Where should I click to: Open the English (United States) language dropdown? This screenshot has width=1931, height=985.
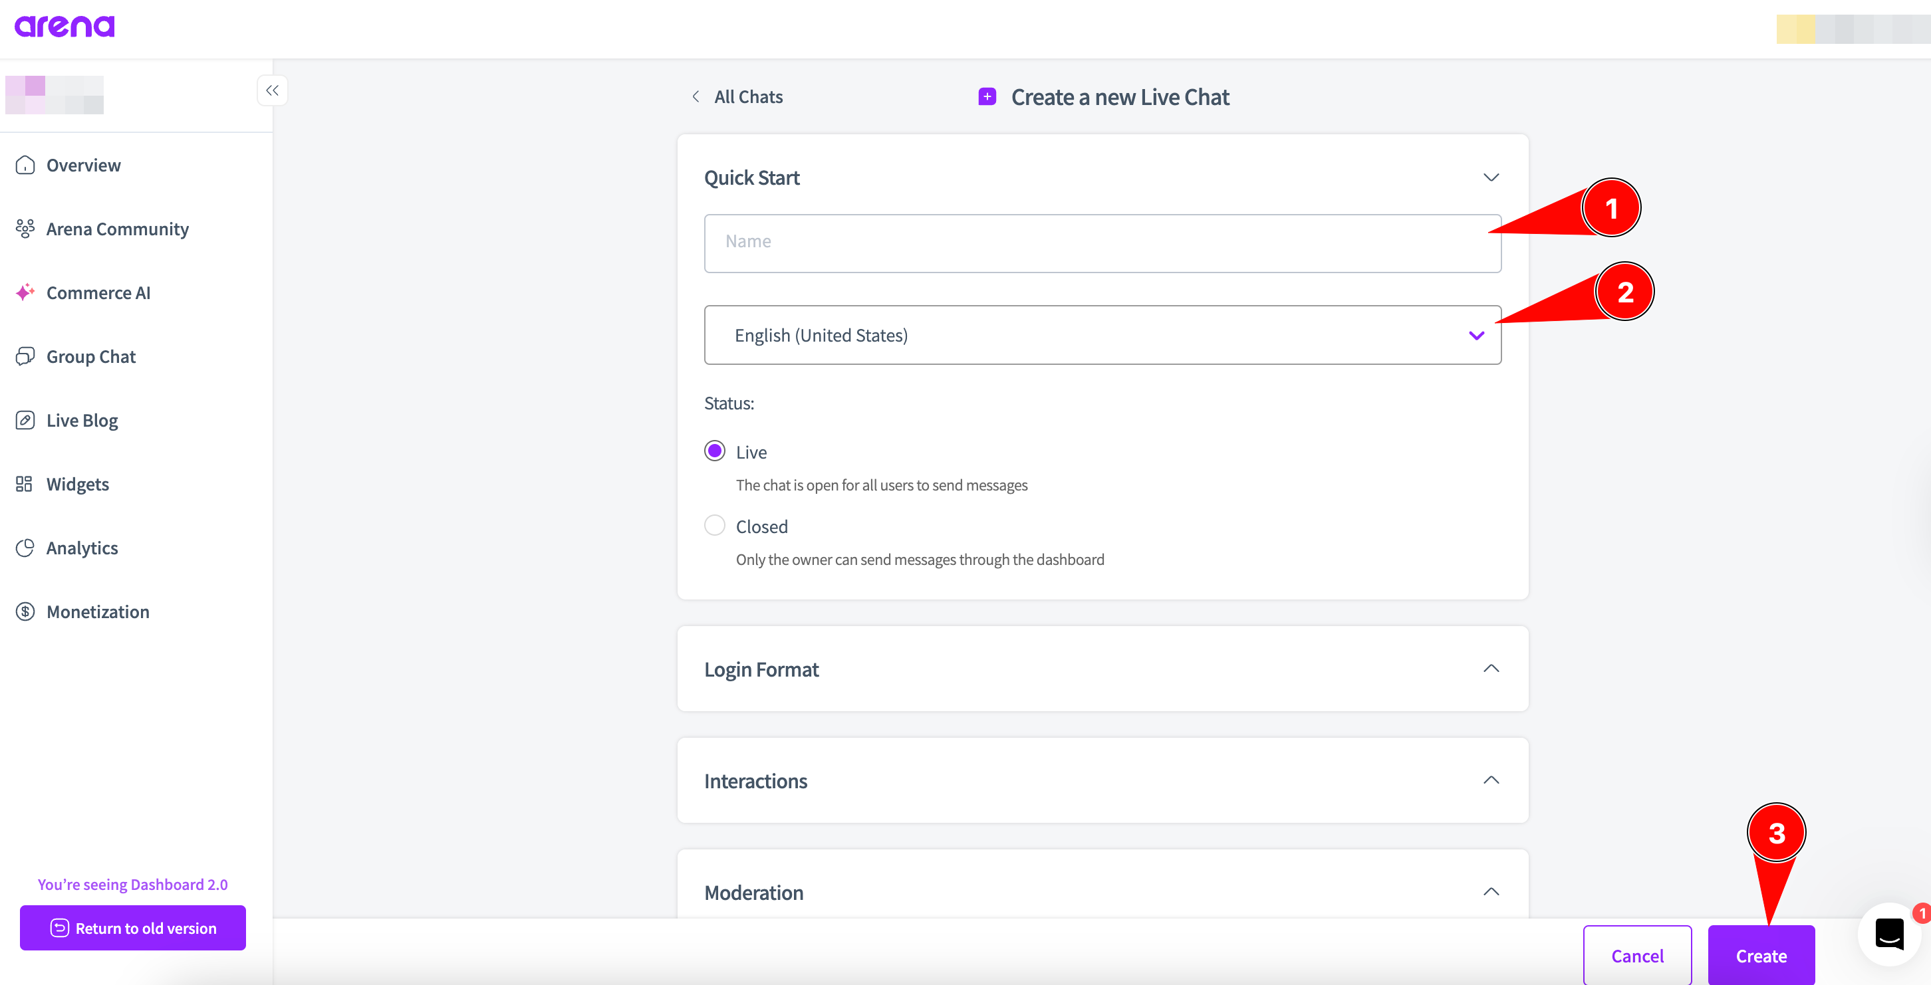pos(1102,335)
